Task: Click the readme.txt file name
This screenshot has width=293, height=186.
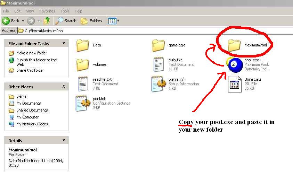Action: point(102,79)
